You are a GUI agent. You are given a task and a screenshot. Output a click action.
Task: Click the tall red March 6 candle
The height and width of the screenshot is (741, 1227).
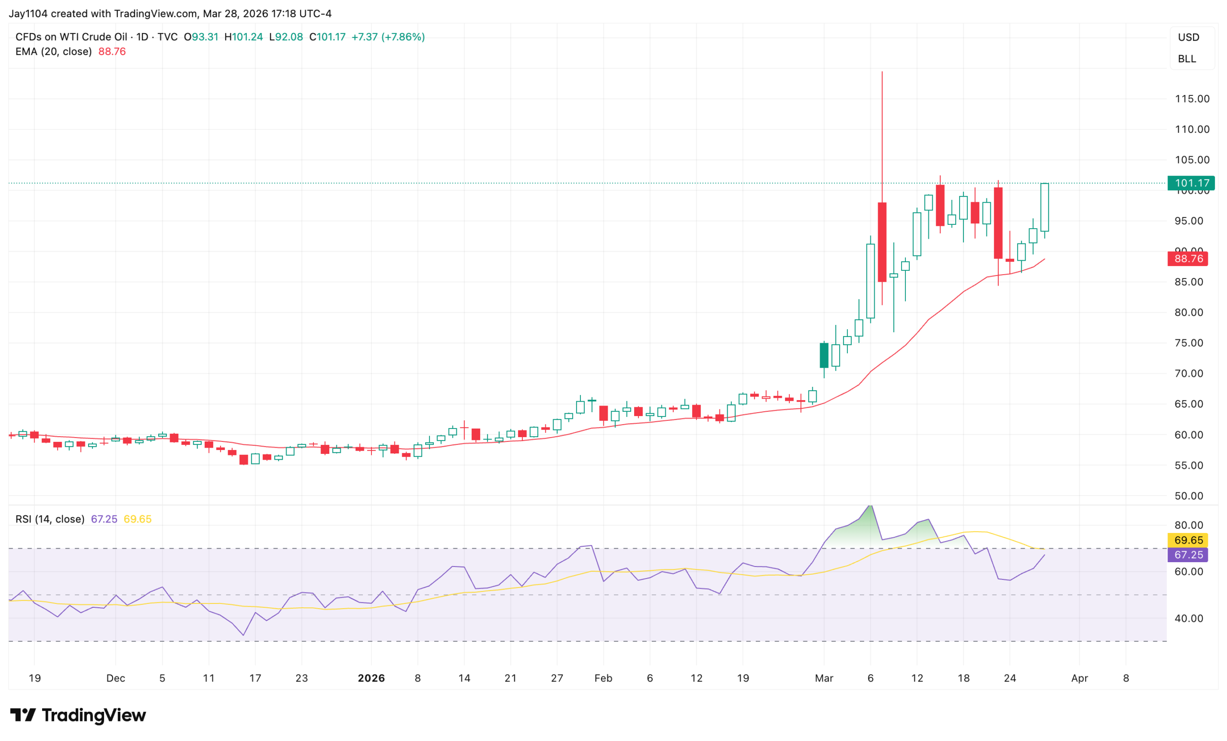coord(882,242)
